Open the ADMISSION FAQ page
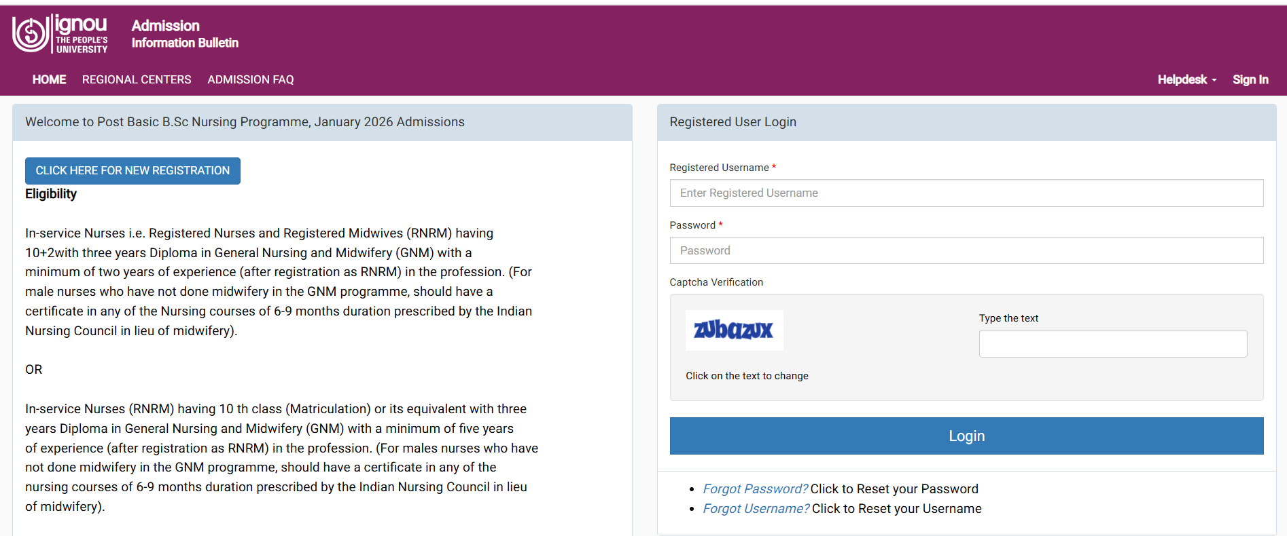Screen dimensions: 1287x536 point(251,79)
